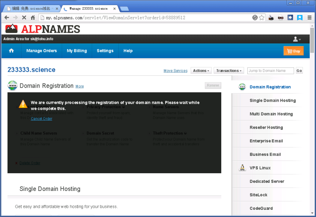Open the Chrome hamburger menu

click(x=310, y=18)
